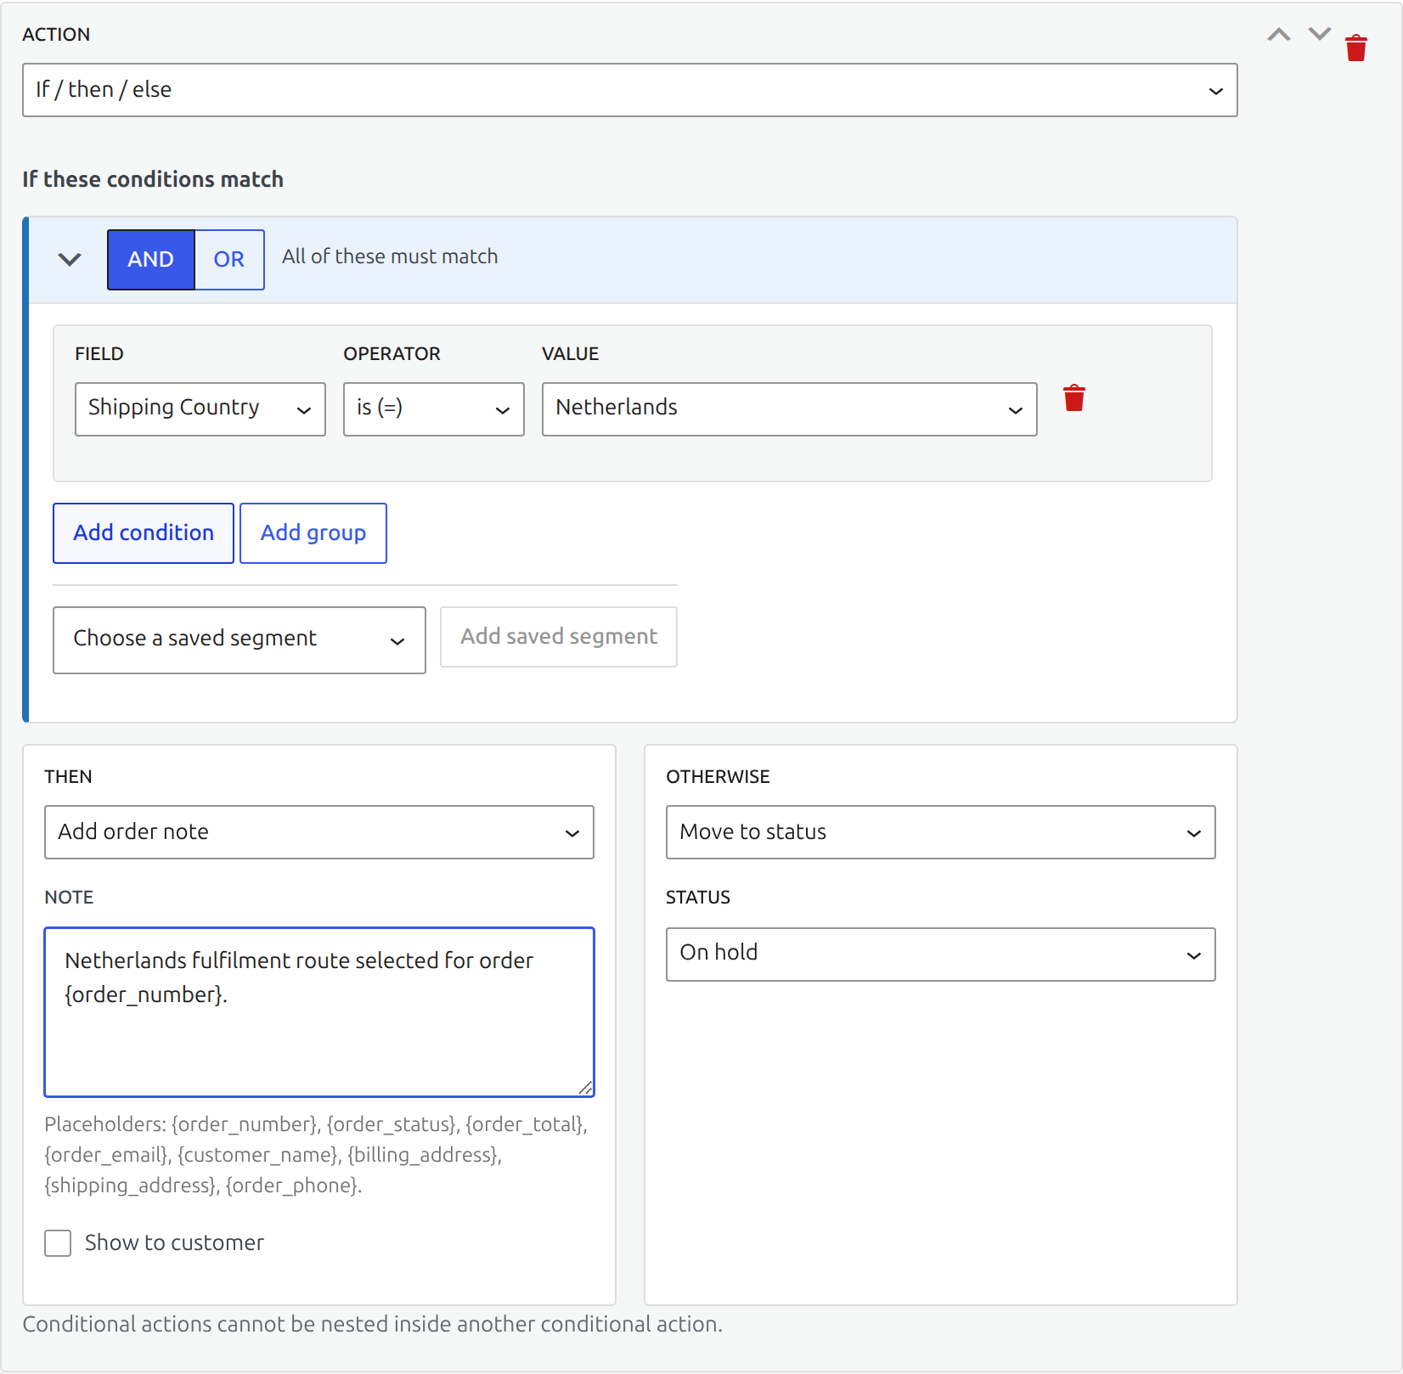Open the Shipping Country field dropdown
1403x1374 pixels.
[200, 409]
